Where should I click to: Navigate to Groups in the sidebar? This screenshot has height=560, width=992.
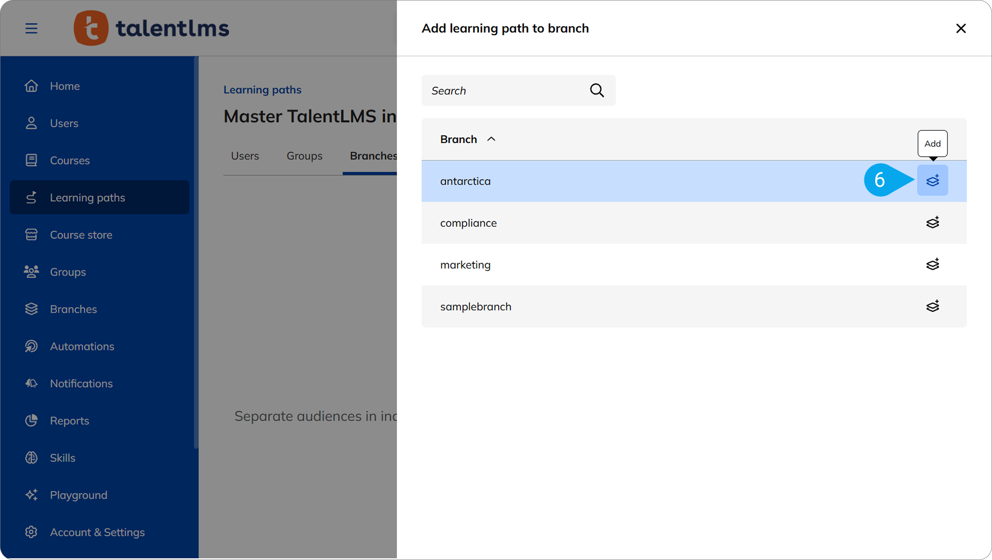(100, 272)
